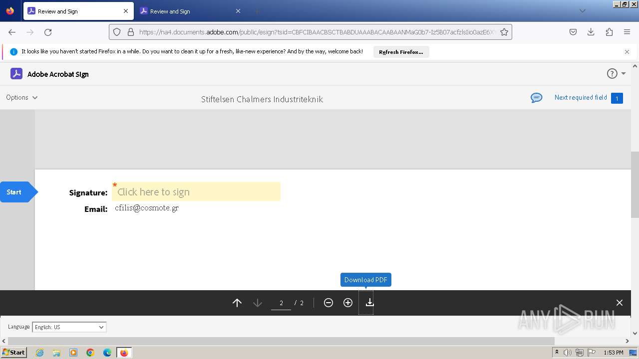
Task: Click the tracking protection shield icon
Action: point(117,32)
